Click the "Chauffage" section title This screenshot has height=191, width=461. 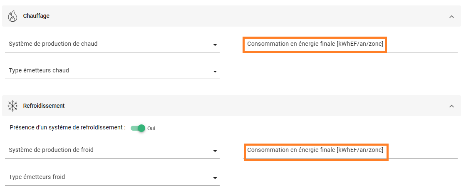pos(36,16)
